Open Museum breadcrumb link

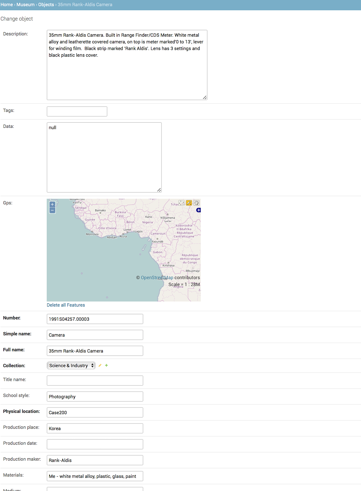point(25,5)
